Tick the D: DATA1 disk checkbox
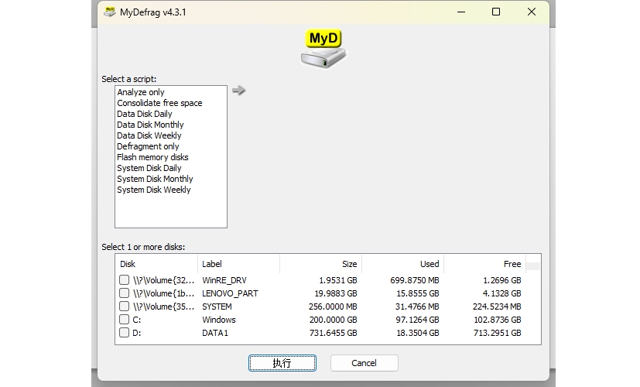 [124, 332]
